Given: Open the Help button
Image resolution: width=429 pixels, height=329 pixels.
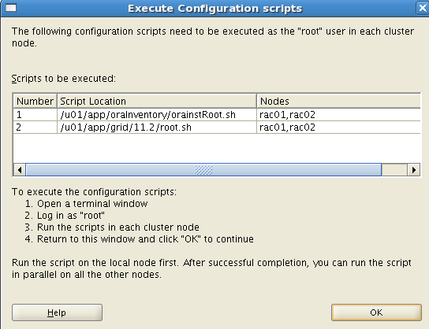Looking at the screenshot, I should click(x=57, y=312).
